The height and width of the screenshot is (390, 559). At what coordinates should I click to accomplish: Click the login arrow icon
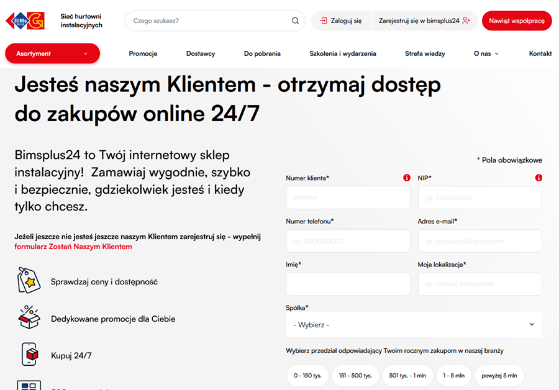tap(324, 20)
